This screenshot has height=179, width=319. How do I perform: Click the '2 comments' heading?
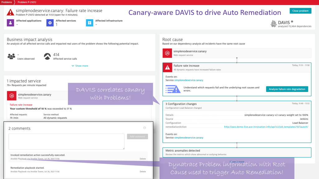[19, 128]
